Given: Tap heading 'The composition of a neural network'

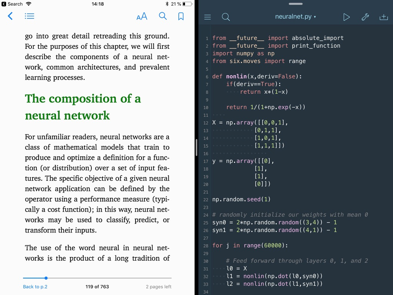Looking at the screenshot, I should [x=83, y=107].
